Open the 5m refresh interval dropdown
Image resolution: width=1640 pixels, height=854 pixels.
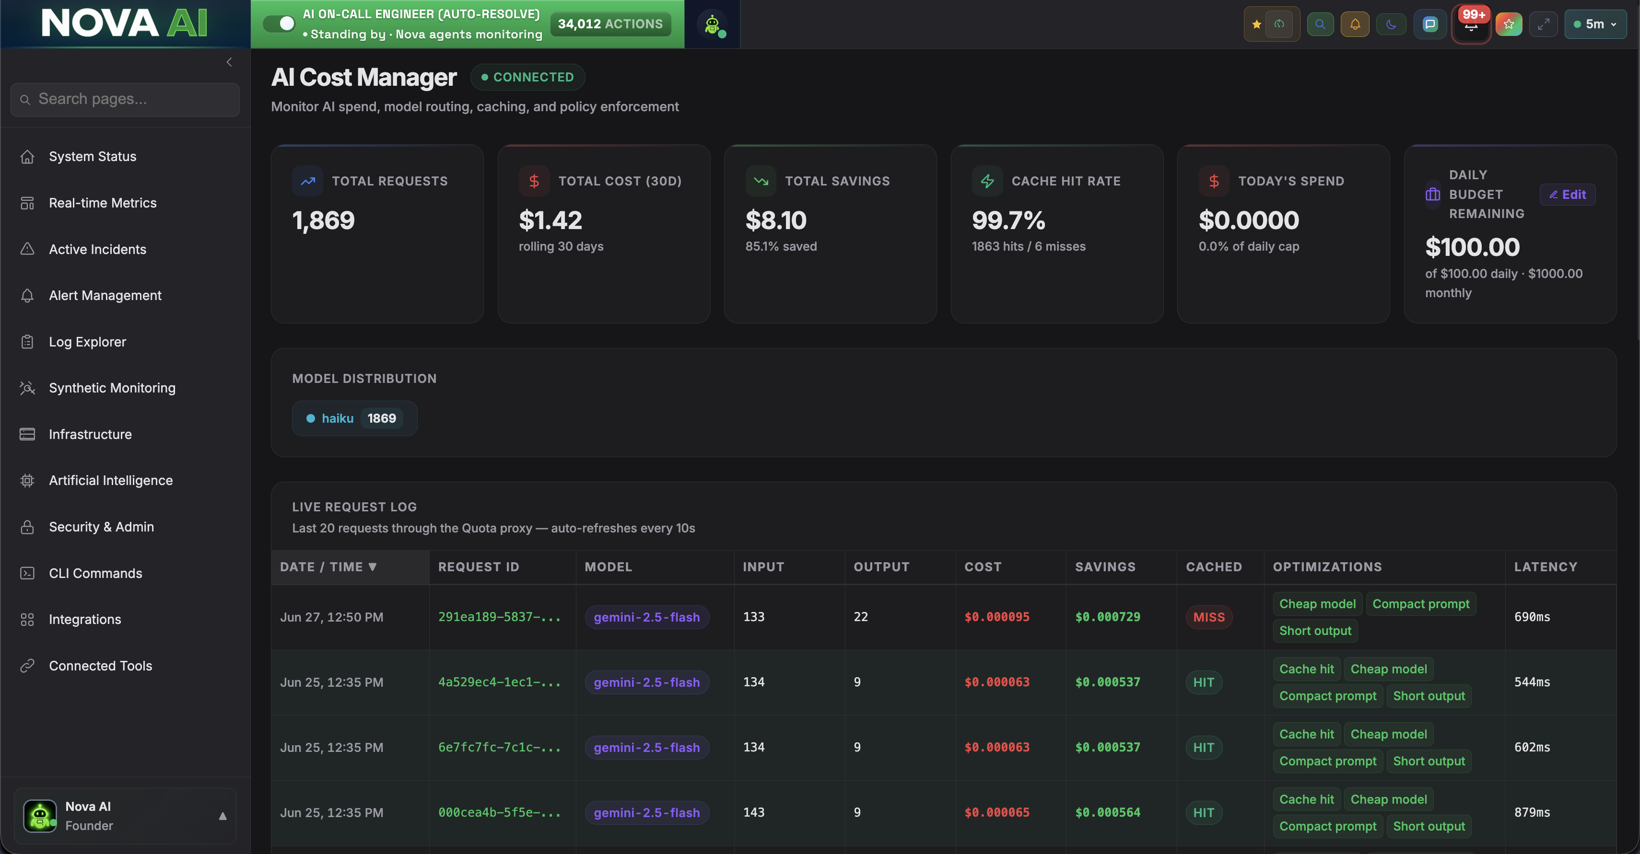pyautogui.click(x=1595, y=24)
